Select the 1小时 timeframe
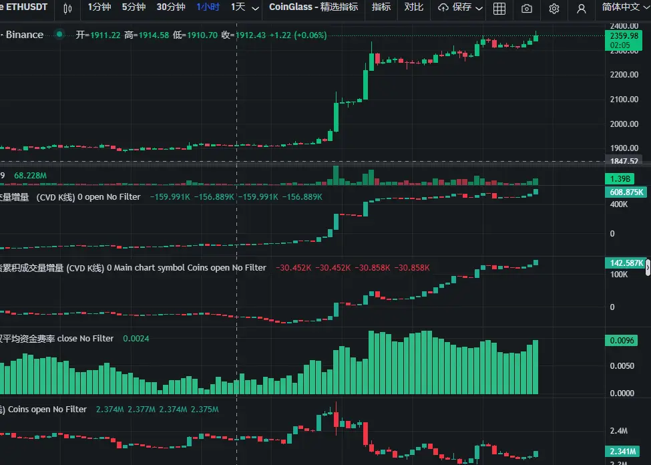 click(208, 7)
